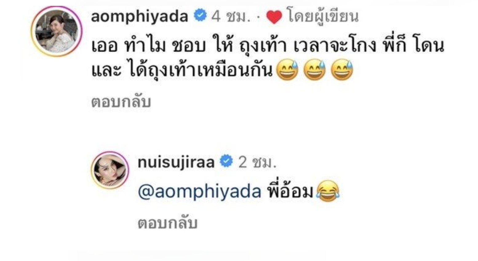Click the aomphiyada username
The height and width of the screenshot is (261, 478).
(140, 16)
